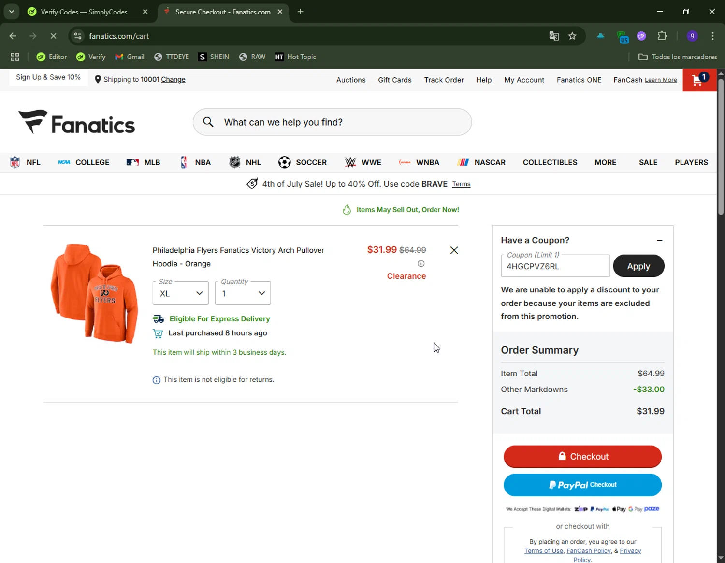The width and height of the screenshot is (725, 563).
Task: Open Gift Cards page
Action: pyautogui.click(x=395, y=80)
